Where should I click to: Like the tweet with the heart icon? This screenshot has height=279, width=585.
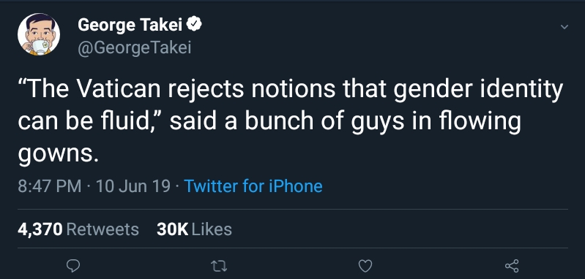(365, 266)
